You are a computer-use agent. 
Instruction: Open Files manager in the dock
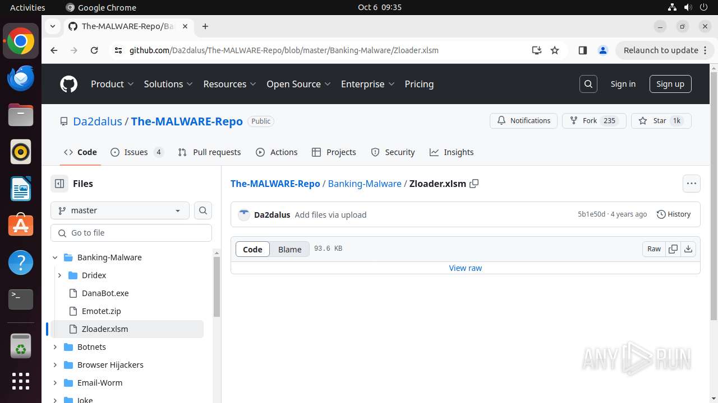pyautogui.click(x=21, y=115)
